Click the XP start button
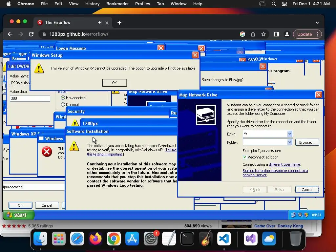 tap(19, 215)
